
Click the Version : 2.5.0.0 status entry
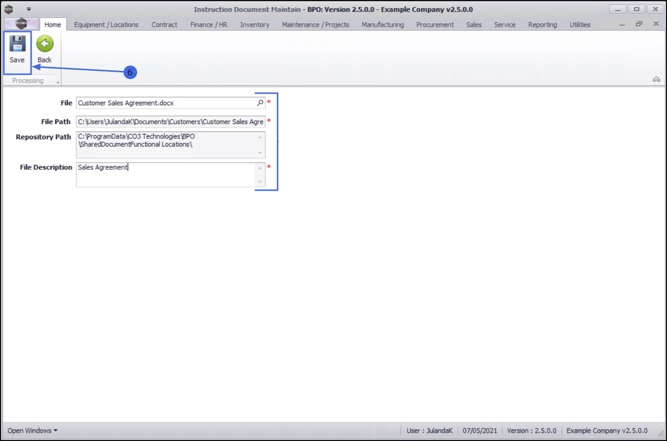click(532, 430)
